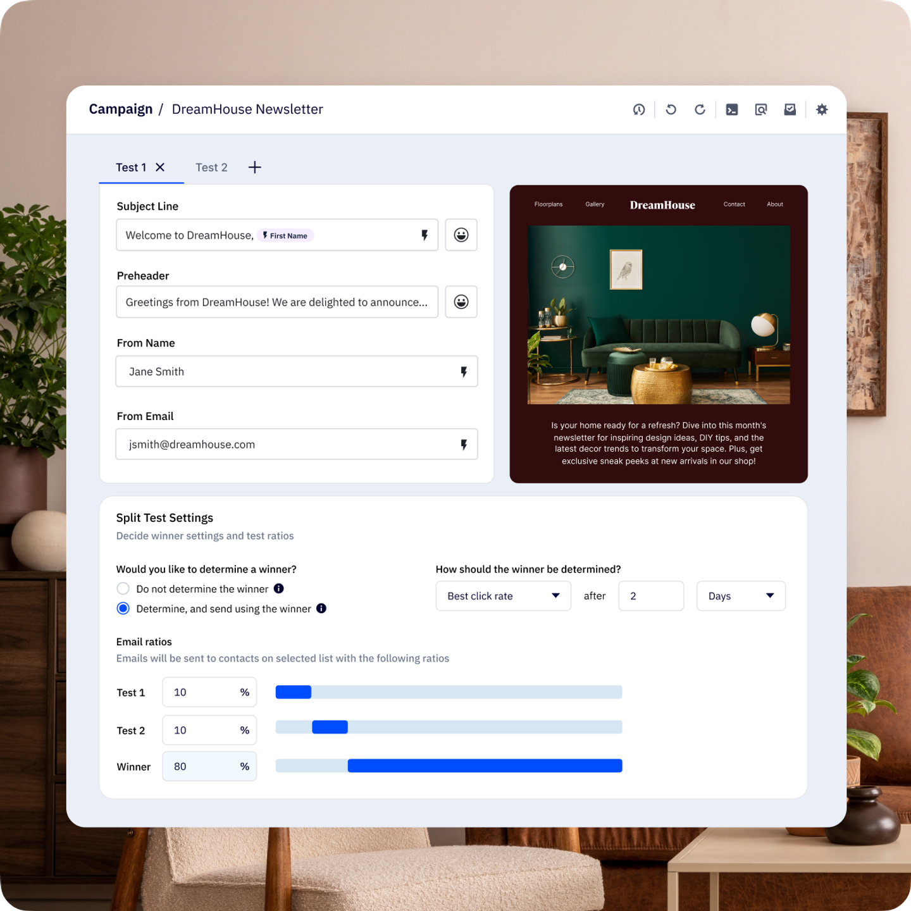Click the Test 1 percentage input field
The image size is (911, 911).
209,691
